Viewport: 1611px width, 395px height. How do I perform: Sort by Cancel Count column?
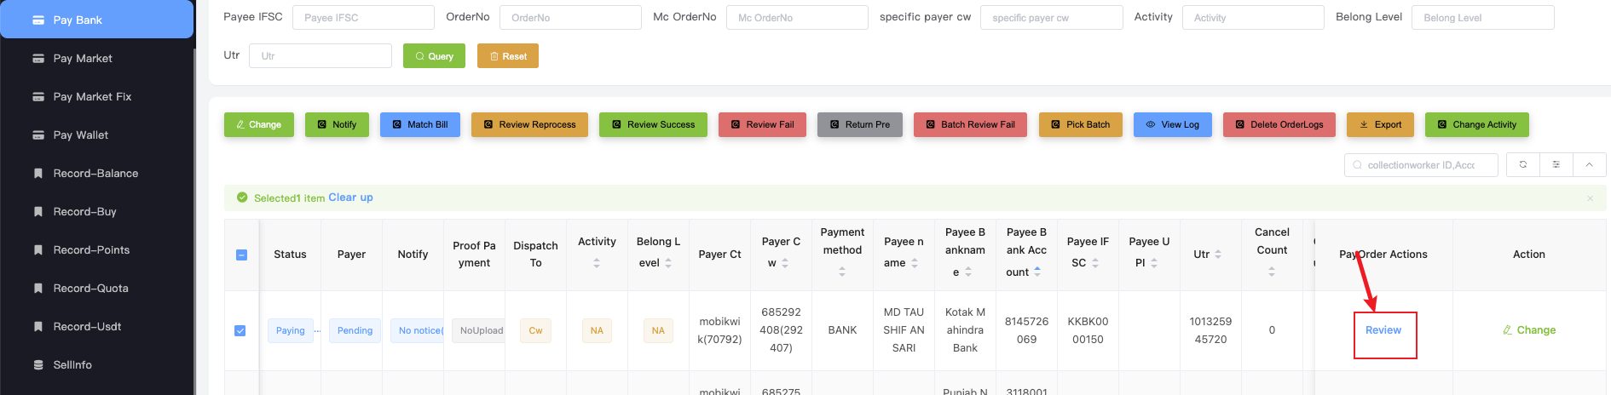[x=1271, y=272]
